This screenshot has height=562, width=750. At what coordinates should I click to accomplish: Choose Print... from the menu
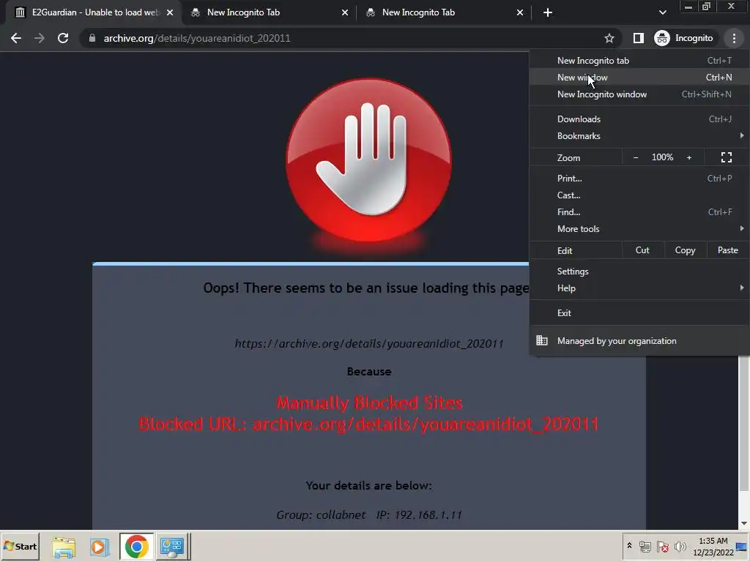coord(639,179)
